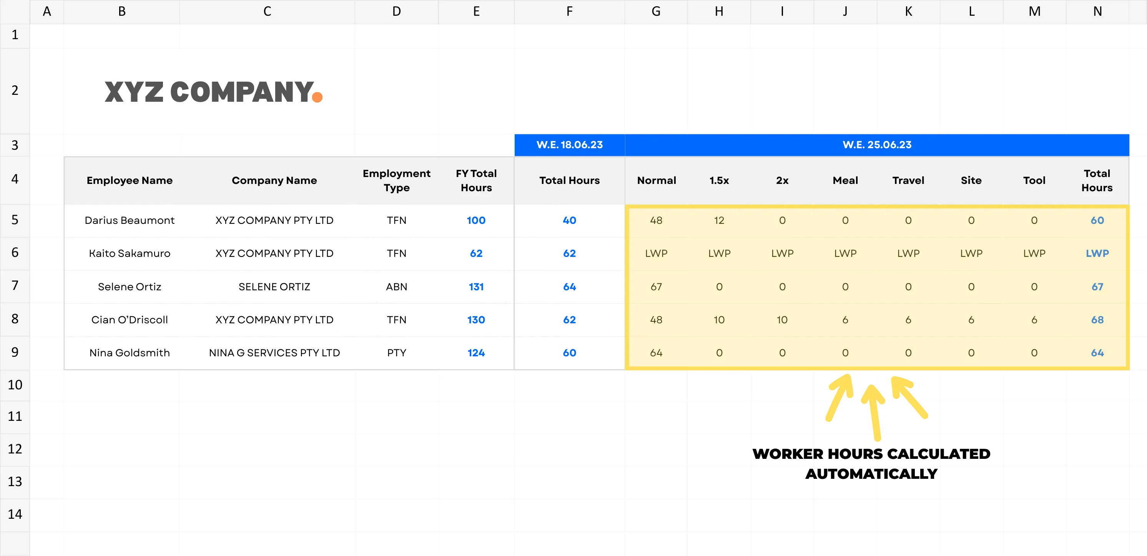Click the Employment Type column heading
This screenshot has height=556, width=1147.
tap(396, 180)
